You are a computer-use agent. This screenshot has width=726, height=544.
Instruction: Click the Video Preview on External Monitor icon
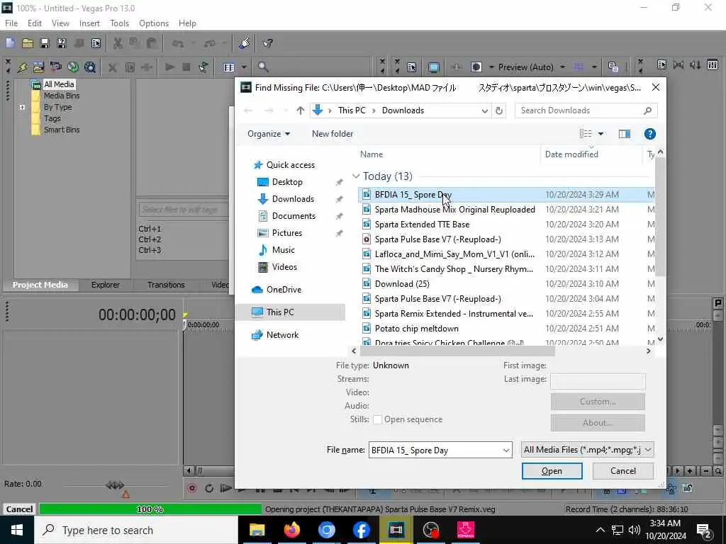[434, 67]
